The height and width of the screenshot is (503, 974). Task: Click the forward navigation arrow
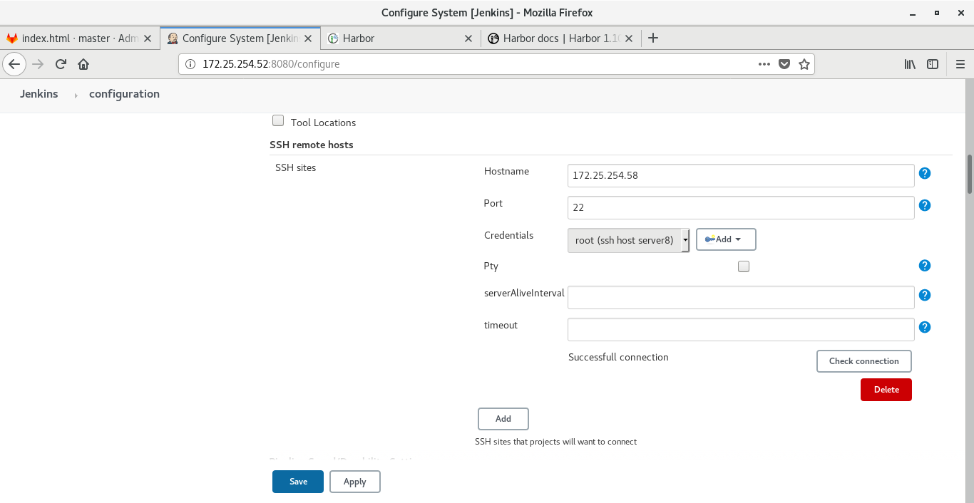39,64
